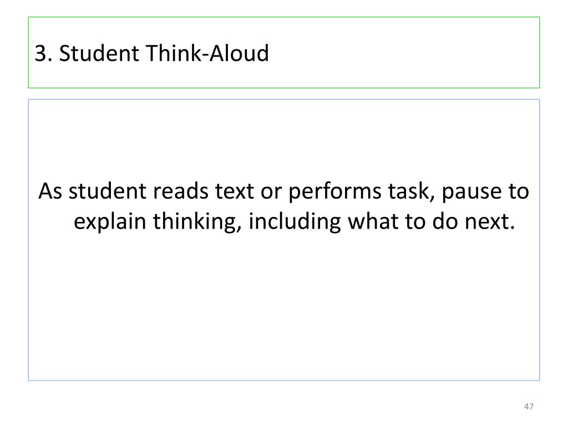Click the line starting 'As student reads text'
This screenshot has width=568, height=426.
pyautogui.click(x=283, y=191)
